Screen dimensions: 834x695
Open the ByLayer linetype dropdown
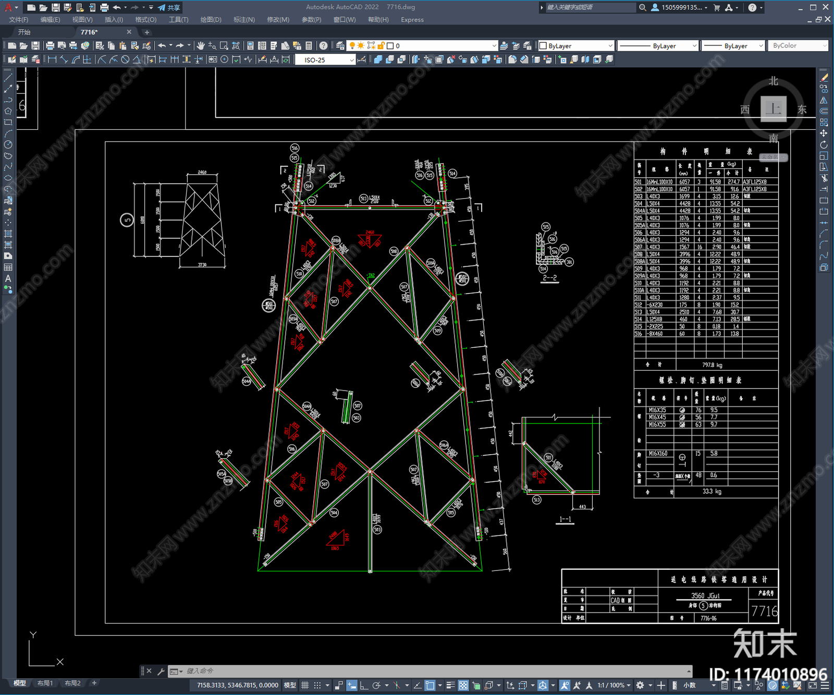coord(658,46)
